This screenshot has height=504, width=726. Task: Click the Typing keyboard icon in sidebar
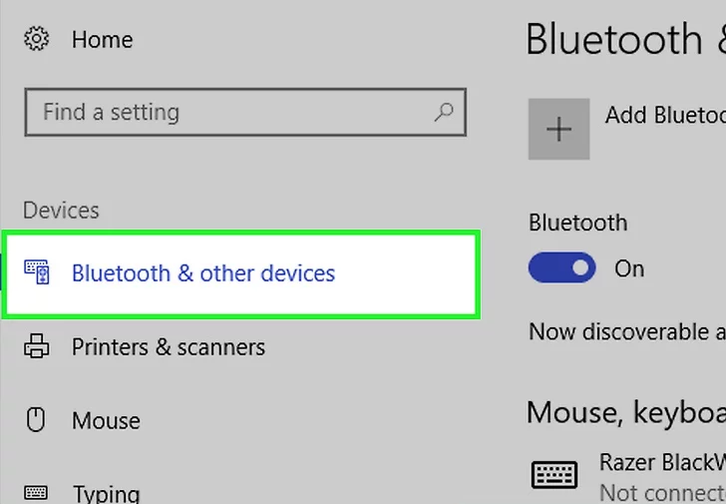[37, 492]
